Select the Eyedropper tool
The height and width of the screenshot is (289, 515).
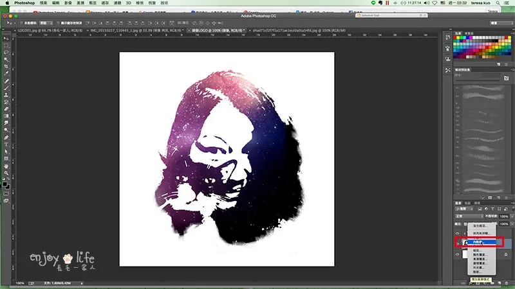click(6, 74)
